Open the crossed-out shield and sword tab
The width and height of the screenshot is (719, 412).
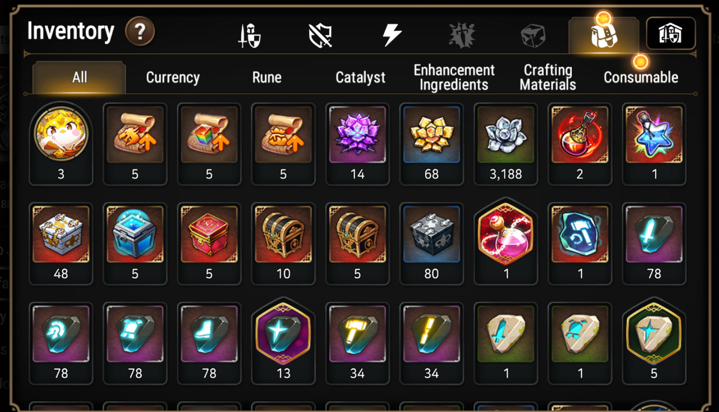pos(320,36)
